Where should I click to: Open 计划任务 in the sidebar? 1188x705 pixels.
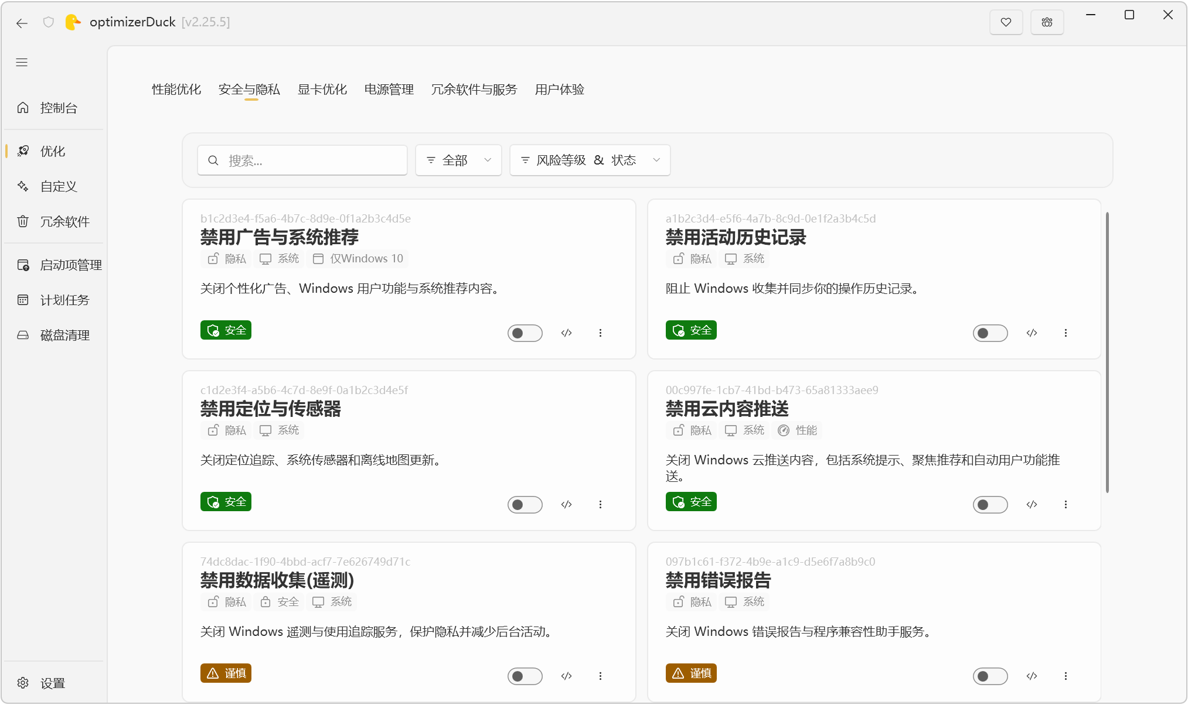pos(54,300)
